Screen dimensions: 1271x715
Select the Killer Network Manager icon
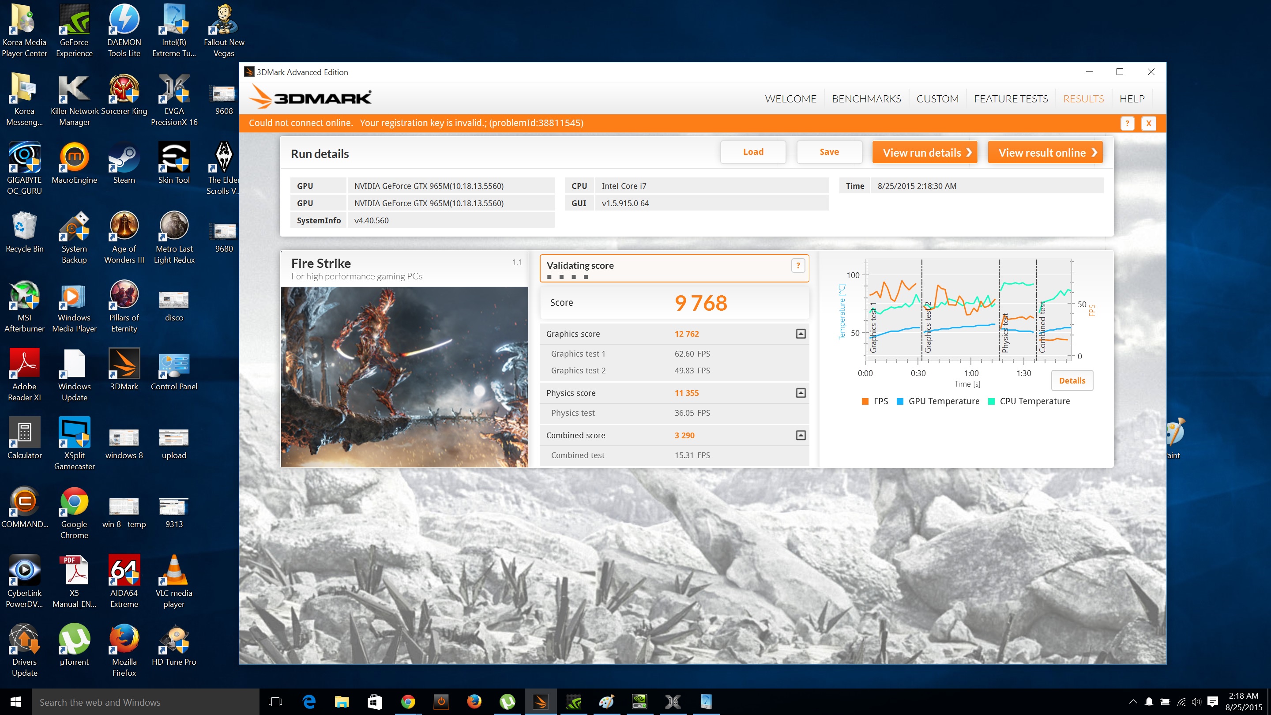74,100
